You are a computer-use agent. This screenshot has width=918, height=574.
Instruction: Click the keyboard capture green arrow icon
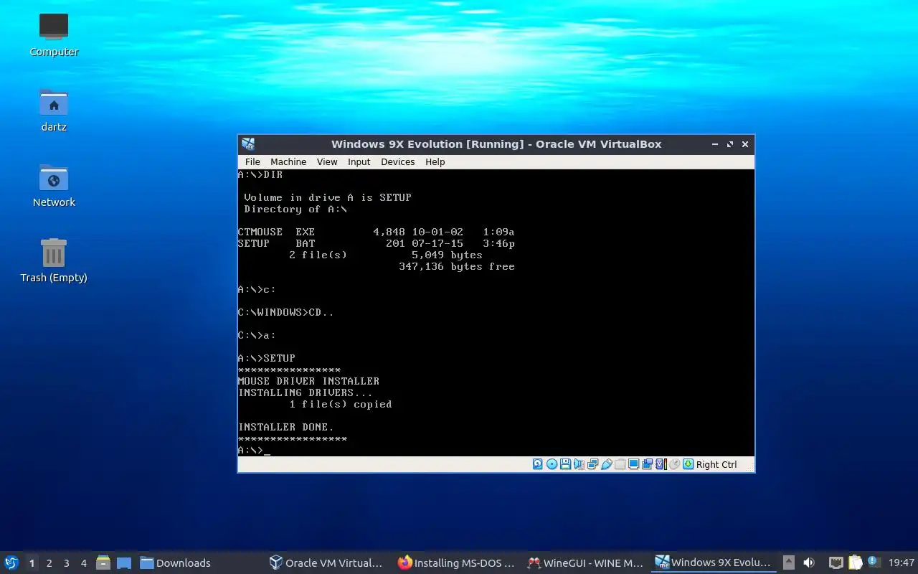tap(688, 464)
